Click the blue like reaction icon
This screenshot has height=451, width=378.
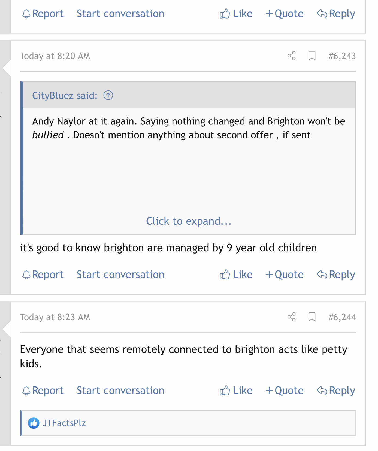point(34,423)
